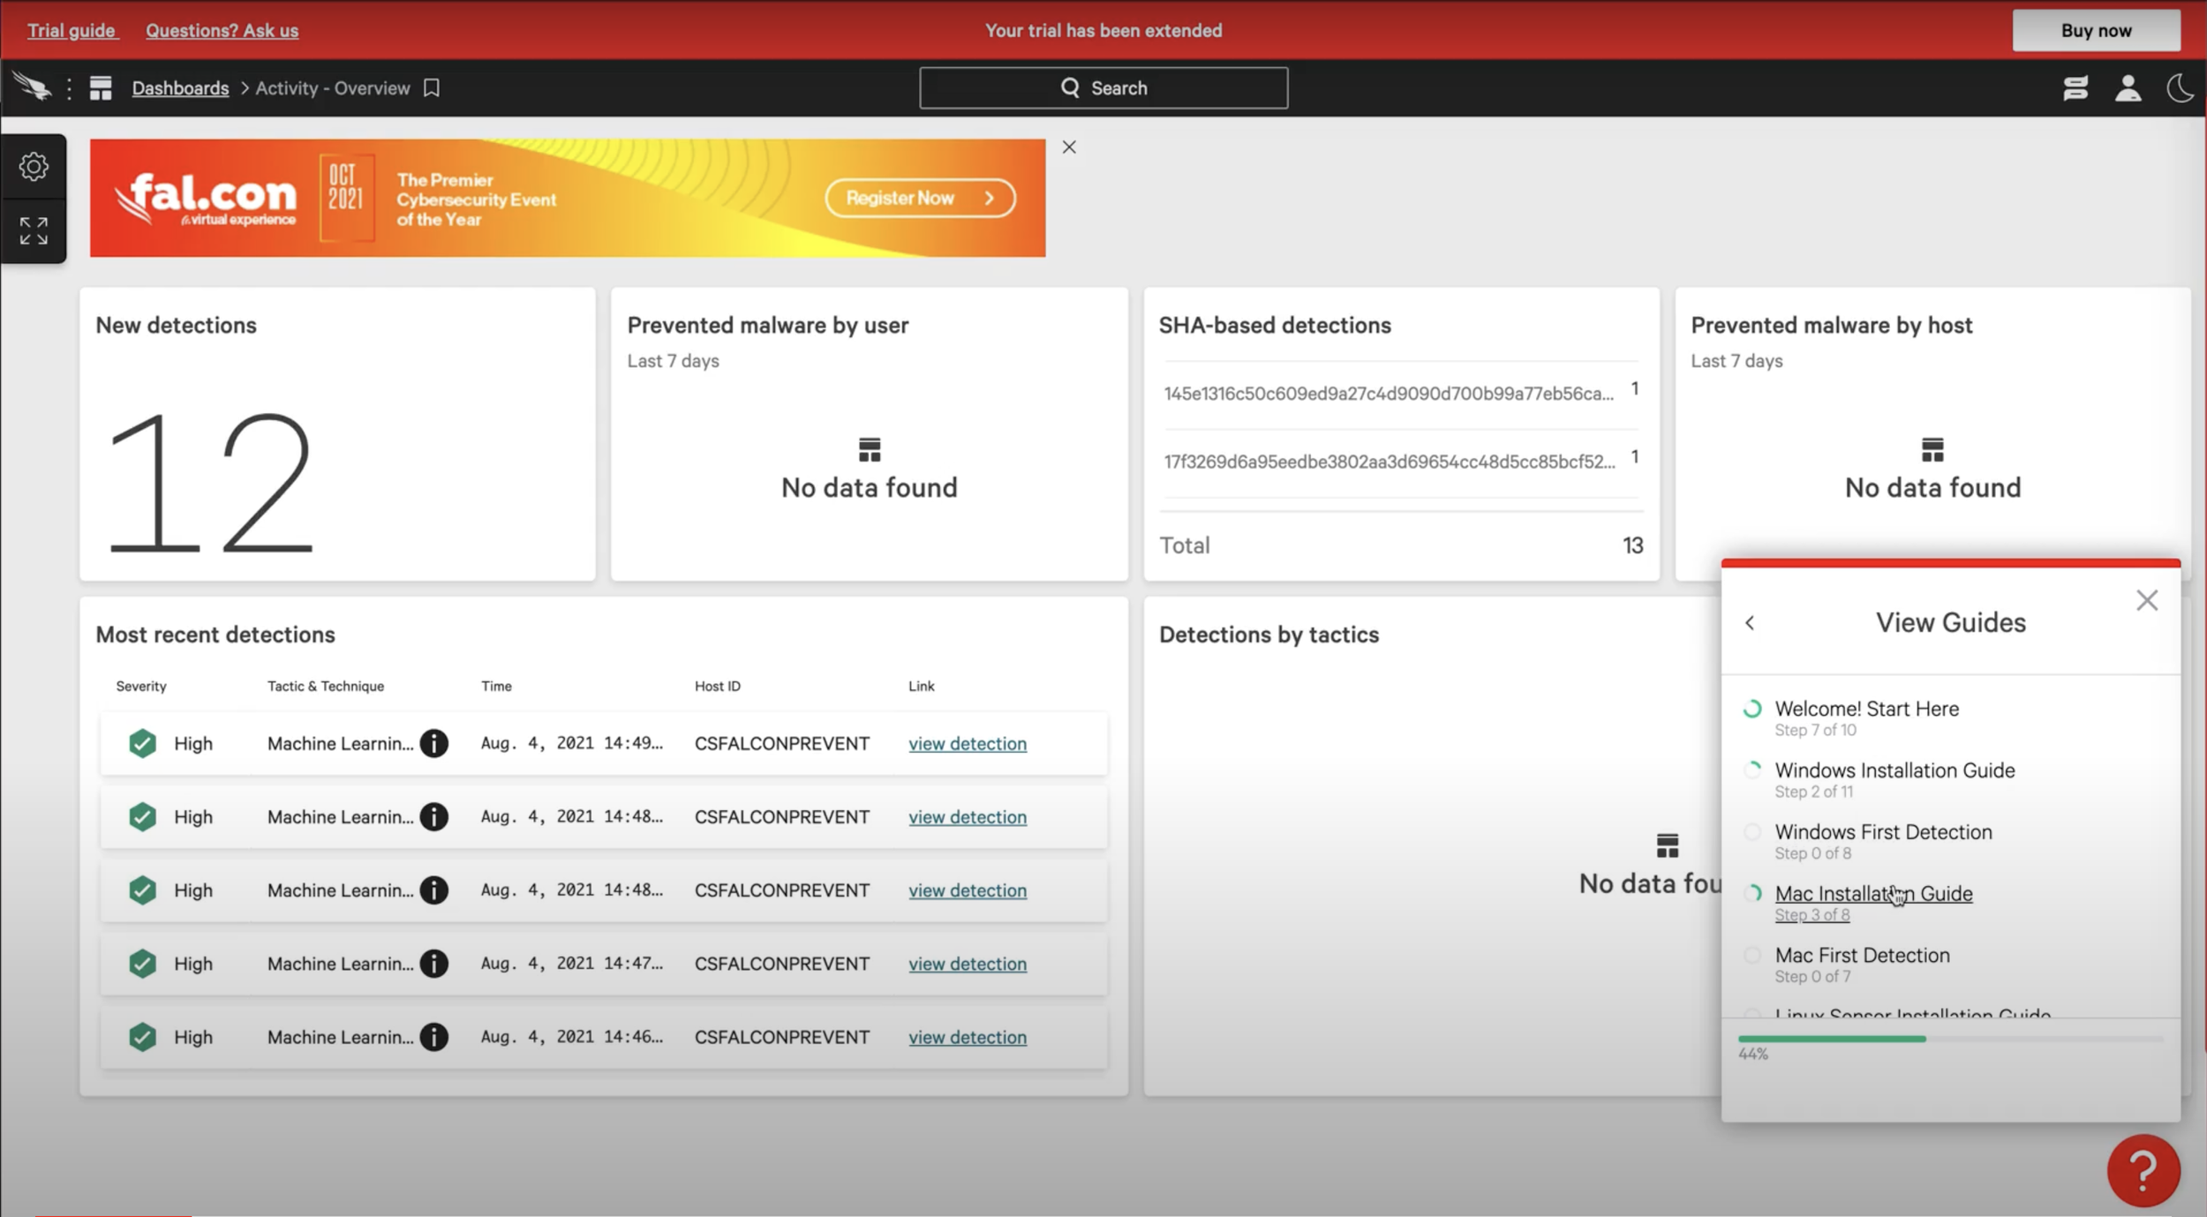This screenshot has height=1217, width=2207.
Task: Bookmark the Activity - Overview dashboard
Action: click(432, 87)
